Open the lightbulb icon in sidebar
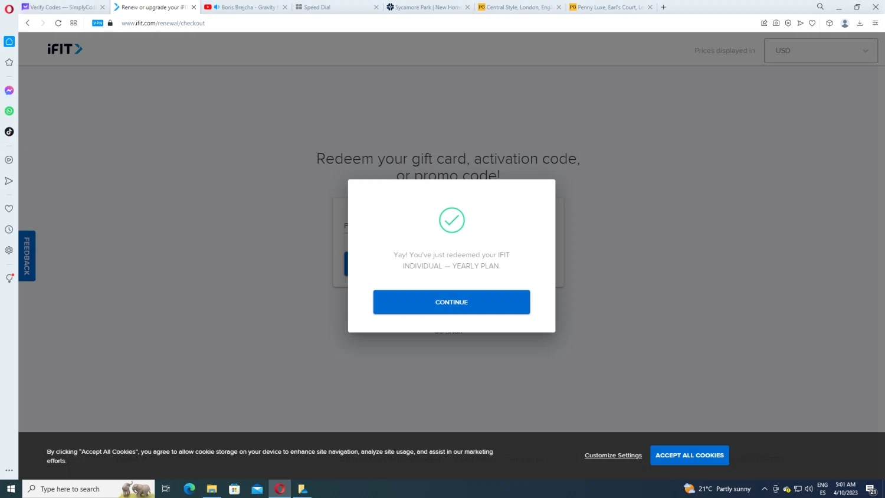The height and width of the screenshot is (498, 885). (x=9, y=279)
